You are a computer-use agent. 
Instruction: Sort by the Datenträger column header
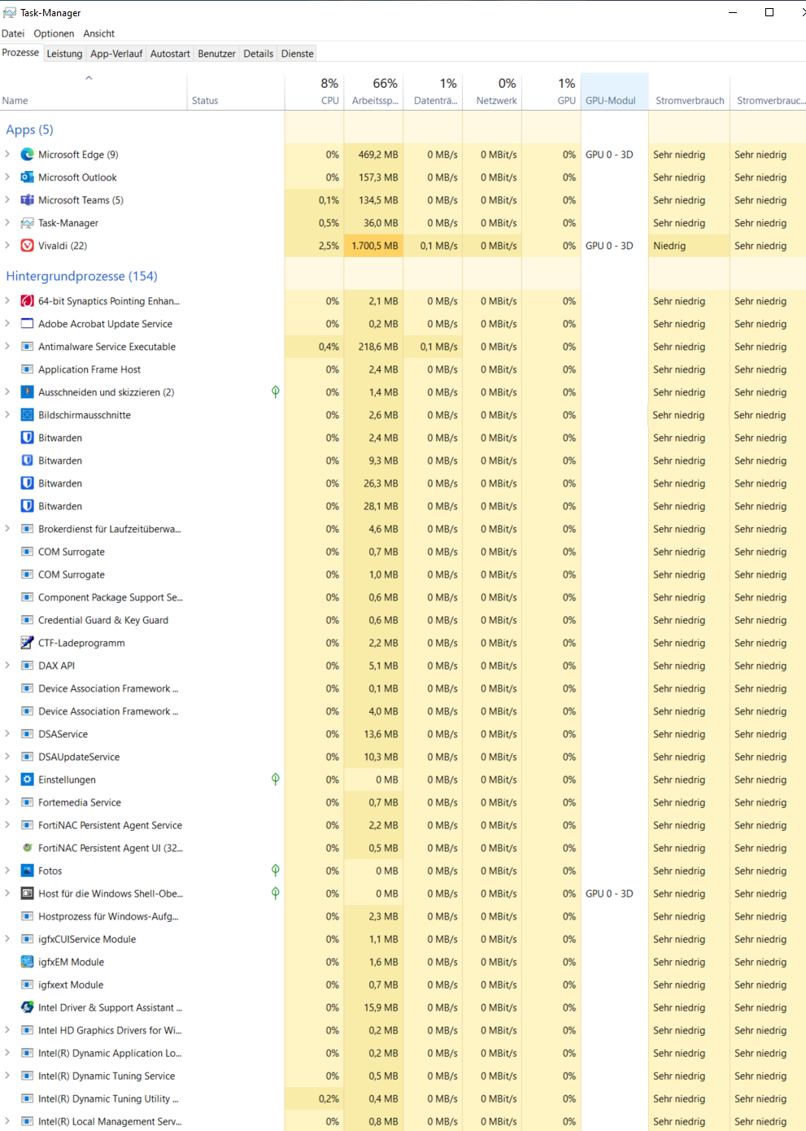point(433,91)
